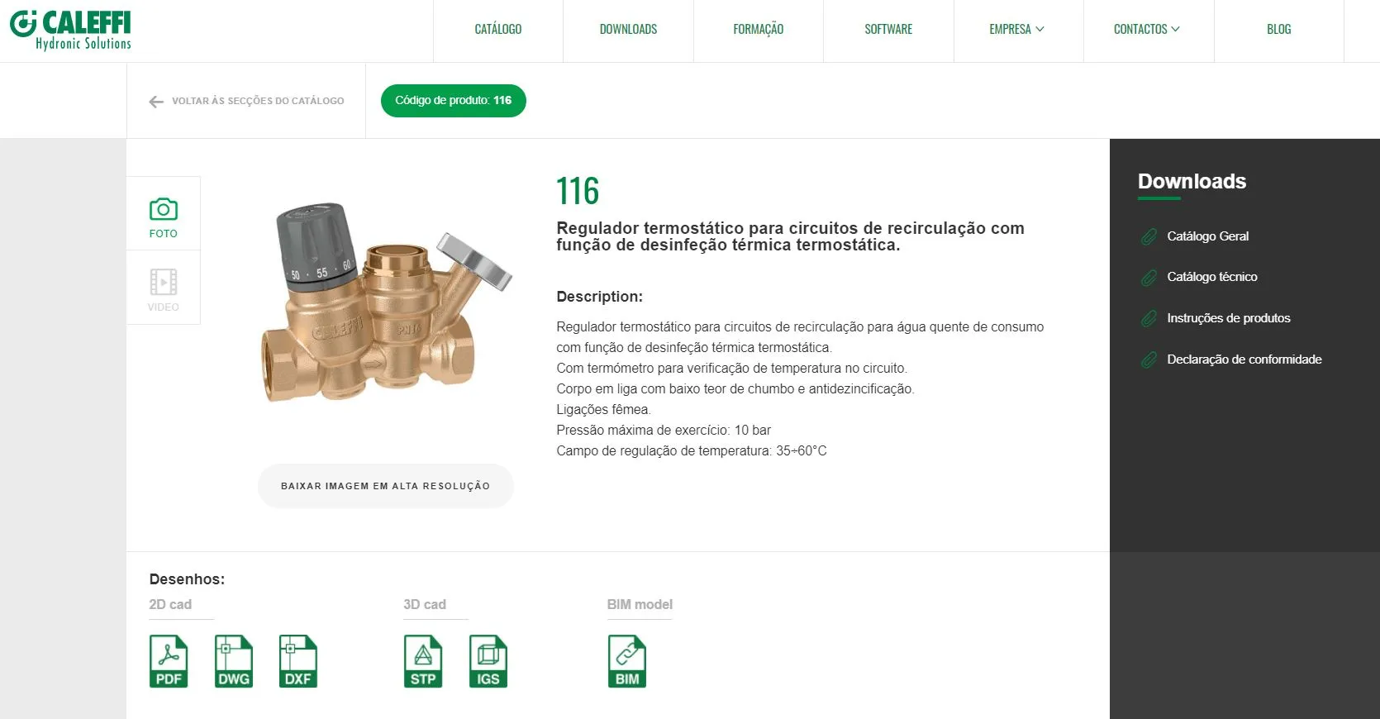Download the BIM model file
This screenshot has height=719, width=1380.
pyautogui.click(x=627, y=661)
